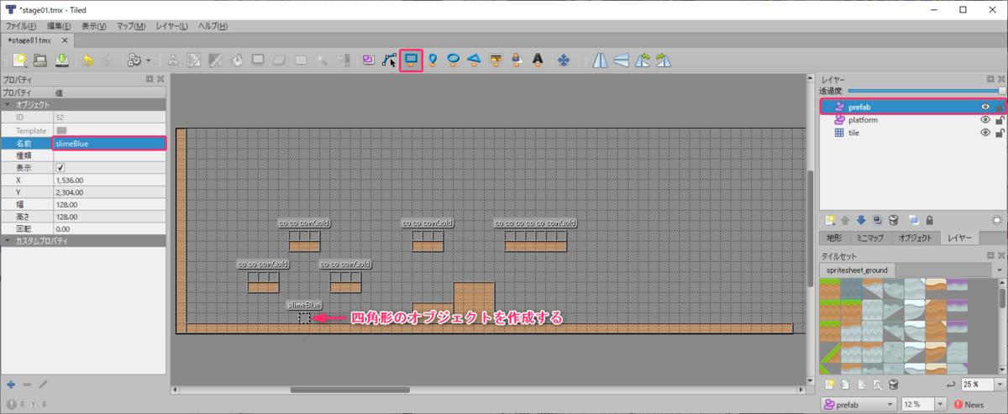1008x414 pixels.
Task: Click remove layer trash icon in Layers panel
Action: pyautogui.click(x=893, y=221)
